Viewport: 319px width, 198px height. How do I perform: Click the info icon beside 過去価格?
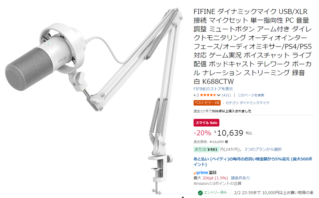click(x=226, y=142)
